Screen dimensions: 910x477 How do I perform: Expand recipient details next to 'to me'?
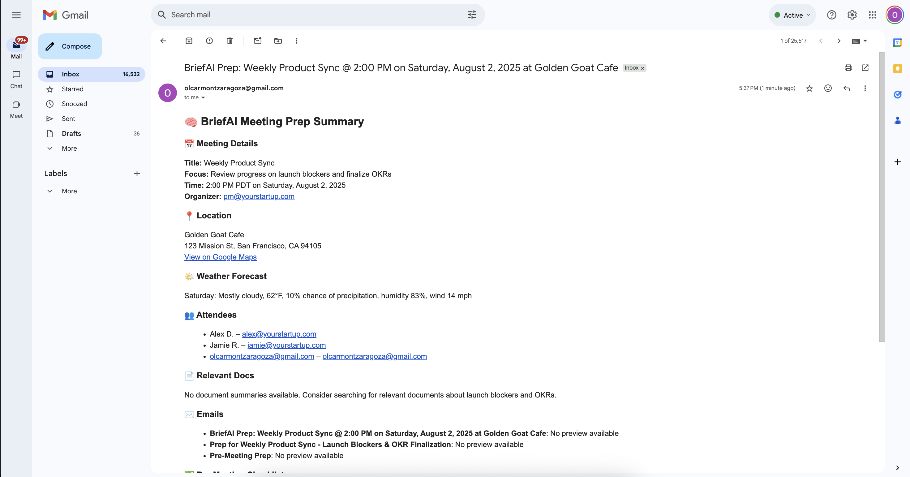(203, 97)
